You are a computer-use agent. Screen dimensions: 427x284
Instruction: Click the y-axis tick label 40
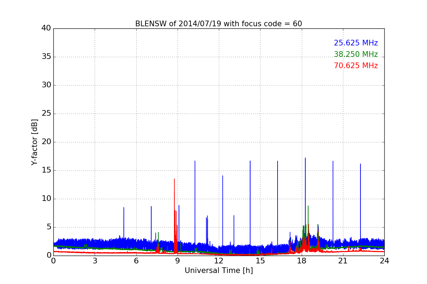pyautogui.click(x=46, y=28)
